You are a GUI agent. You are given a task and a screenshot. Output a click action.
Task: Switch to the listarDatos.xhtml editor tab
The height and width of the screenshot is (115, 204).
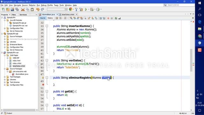68,14
